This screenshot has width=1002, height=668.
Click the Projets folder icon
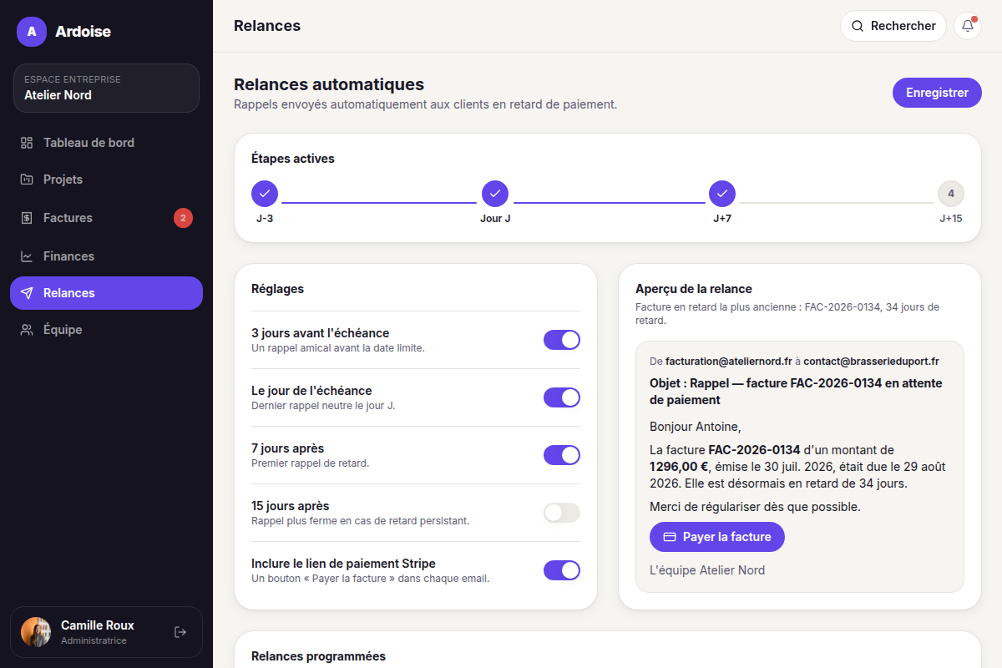pos(27,180)
